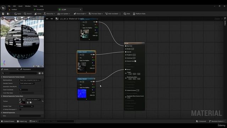Collapse the Material Expression section
The image size is (227, 128).
[x=1, y=113]
